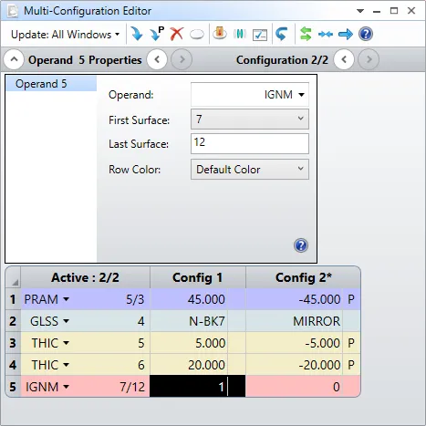Click the Make Thermal wizard icon
The width and height of the screenshot is (426, 426).
pos(220,34)
